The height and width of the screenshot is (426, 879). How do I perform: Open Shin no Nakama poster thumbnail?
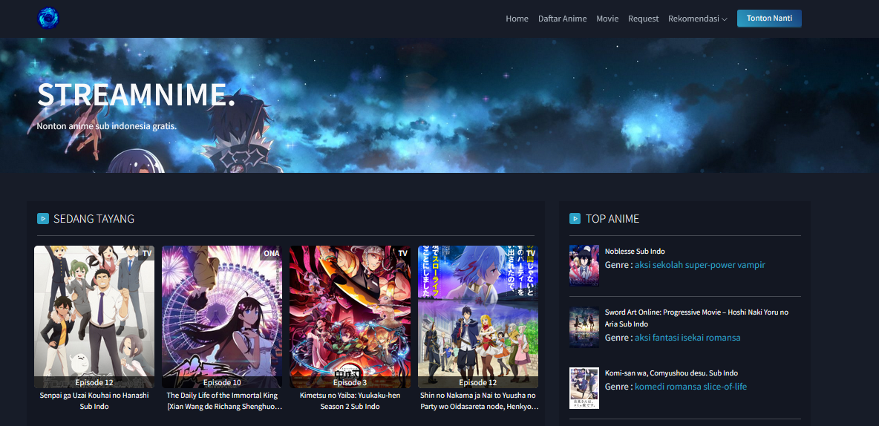pyautogui.click(x=478, y=317)
